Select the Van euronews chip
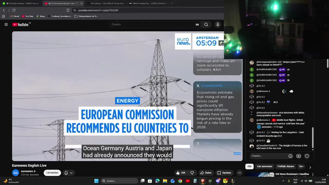Screen dimensions: 329x185 [264, 166]
